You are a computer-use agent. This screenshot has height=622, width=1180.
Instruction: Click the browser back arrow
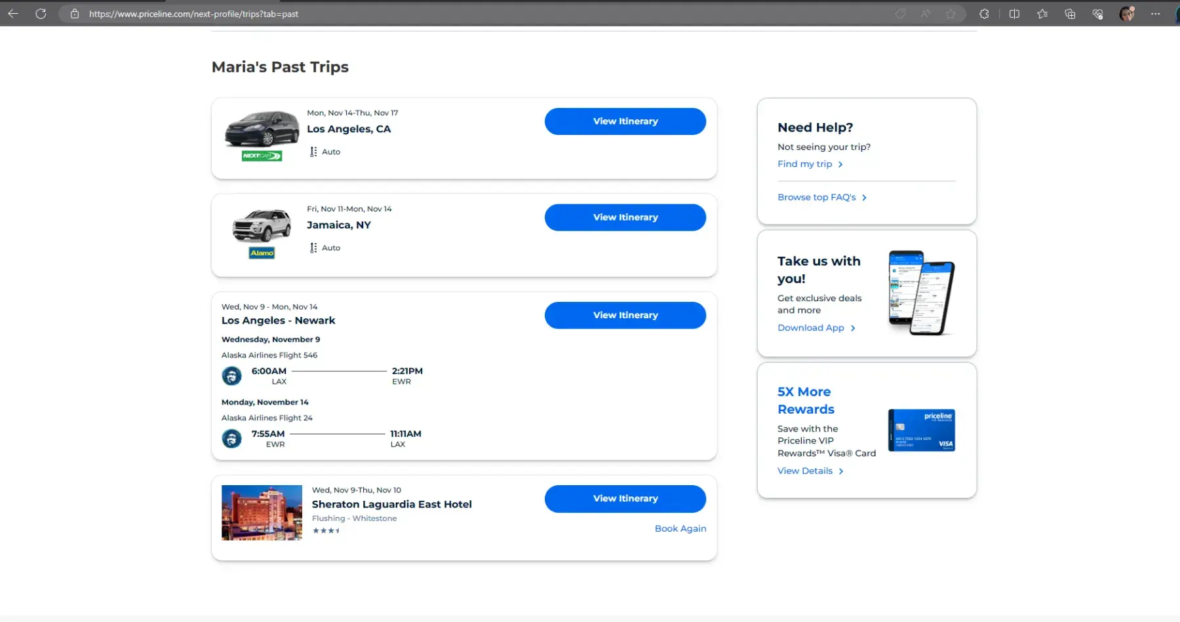click(x=13, y=14)
